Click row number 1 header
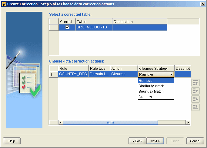Image resolution: width=207 pixels, height=148 pixels. [x=53, y=75]
